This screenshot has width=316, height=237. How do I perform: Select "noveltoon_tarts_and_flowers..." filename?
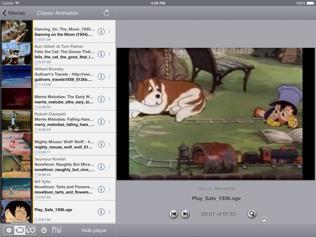pos(63,192)
